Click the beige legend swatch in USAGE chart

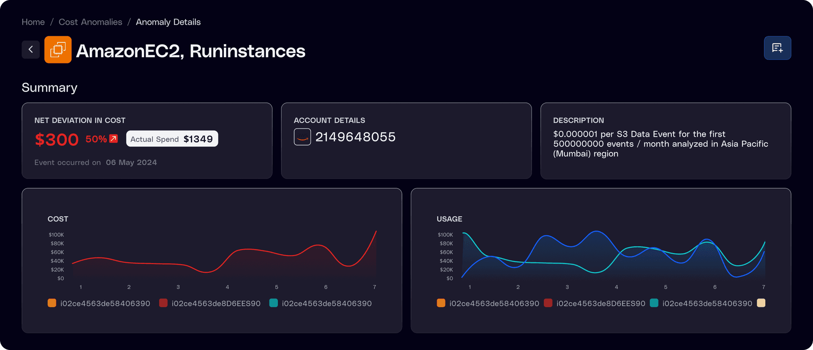[x=761, y=303]
